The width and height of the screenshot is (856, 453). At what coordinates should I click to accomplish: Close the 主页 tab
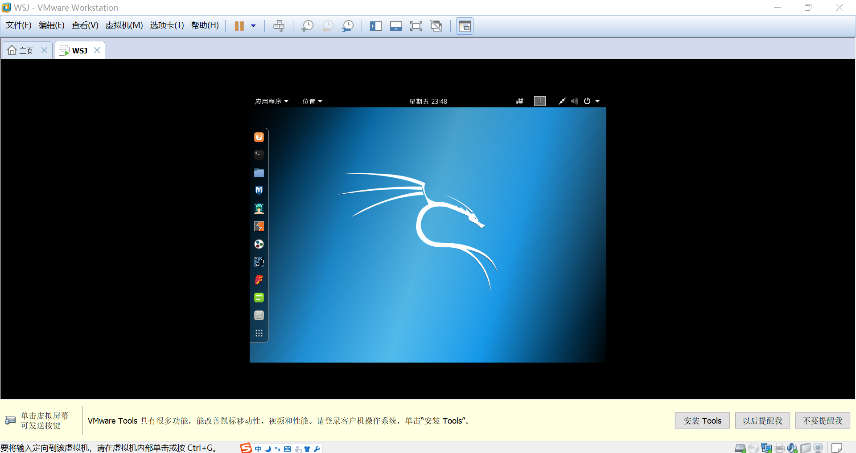pyautogui.click(x=44, y=50)
